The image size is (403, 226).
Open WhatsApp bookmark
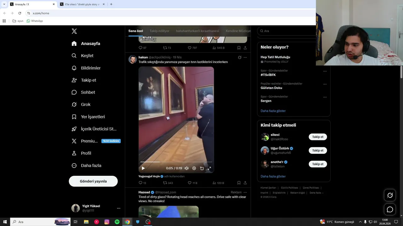(35, 21)
